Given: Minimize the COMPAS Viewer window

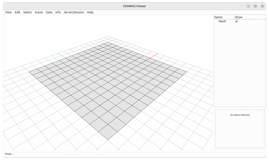Looking at the screenshot, I should pos(249,6).
